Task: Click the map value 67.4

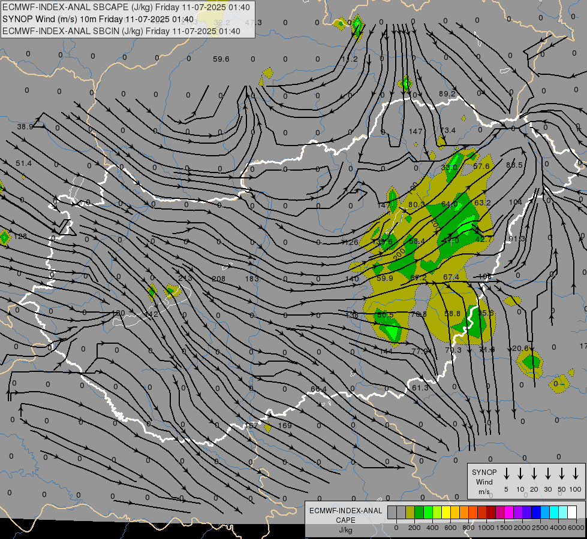Action: pyautogui.click(x=451, y=277)
